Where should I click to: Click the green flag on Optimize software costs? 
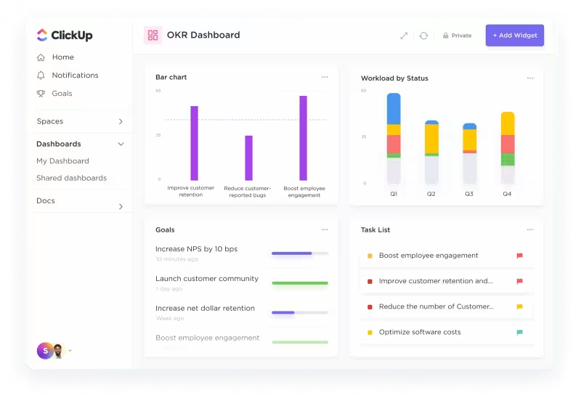tap(519, 333)
